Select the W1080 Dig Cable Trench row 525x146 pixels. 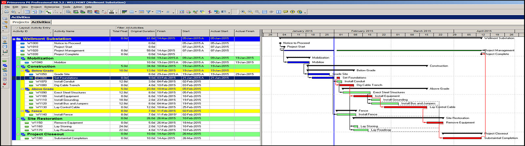[136, 85]
